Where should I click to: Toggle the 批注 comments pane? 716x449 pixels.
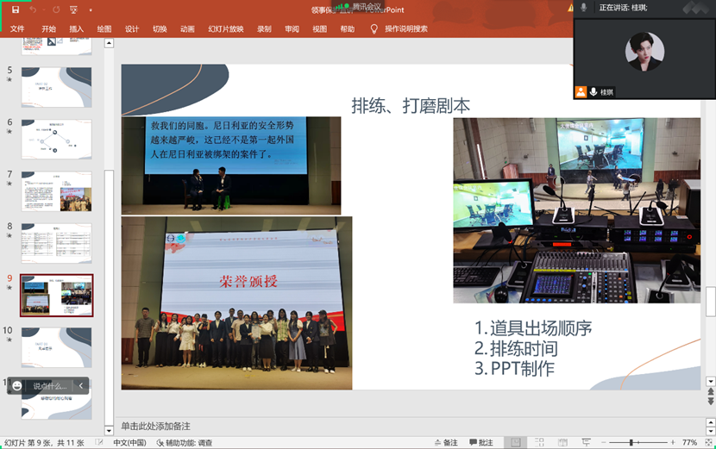pos(480,443)
